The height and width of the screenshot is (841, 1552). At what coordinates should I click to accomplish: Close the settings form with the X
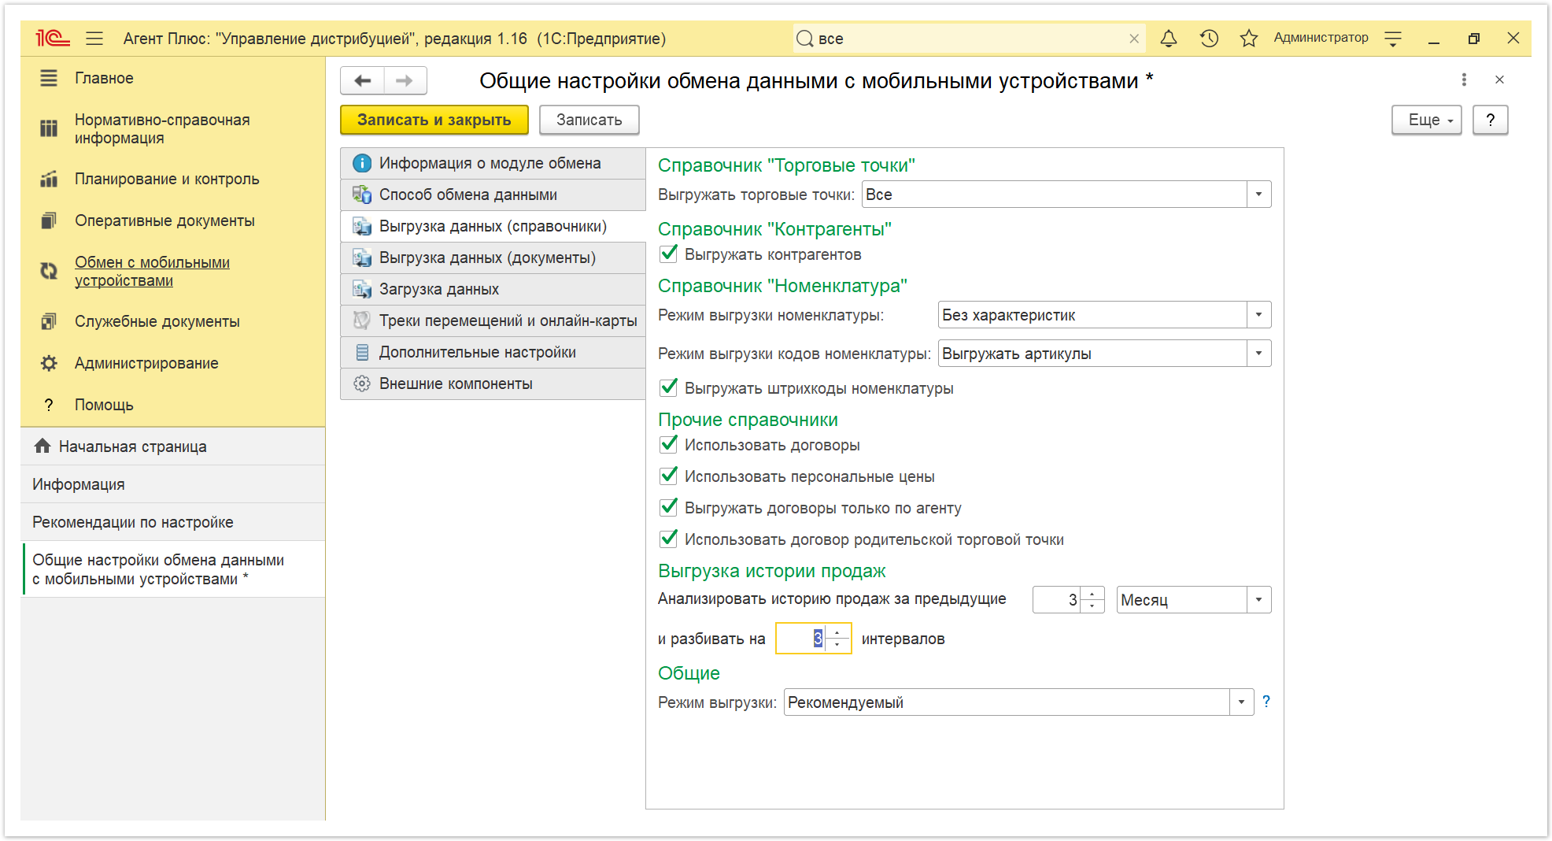pos(1499,80)
